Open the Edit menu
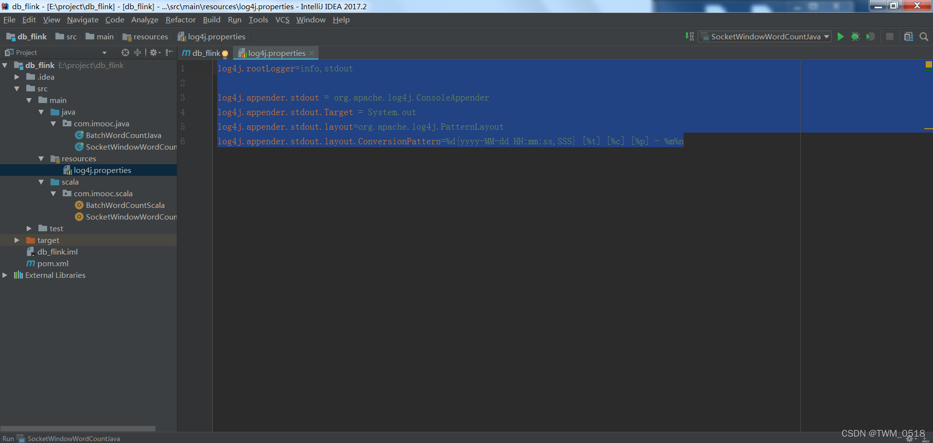This screenshot has width=933, height=443. (x=29, y=20)
